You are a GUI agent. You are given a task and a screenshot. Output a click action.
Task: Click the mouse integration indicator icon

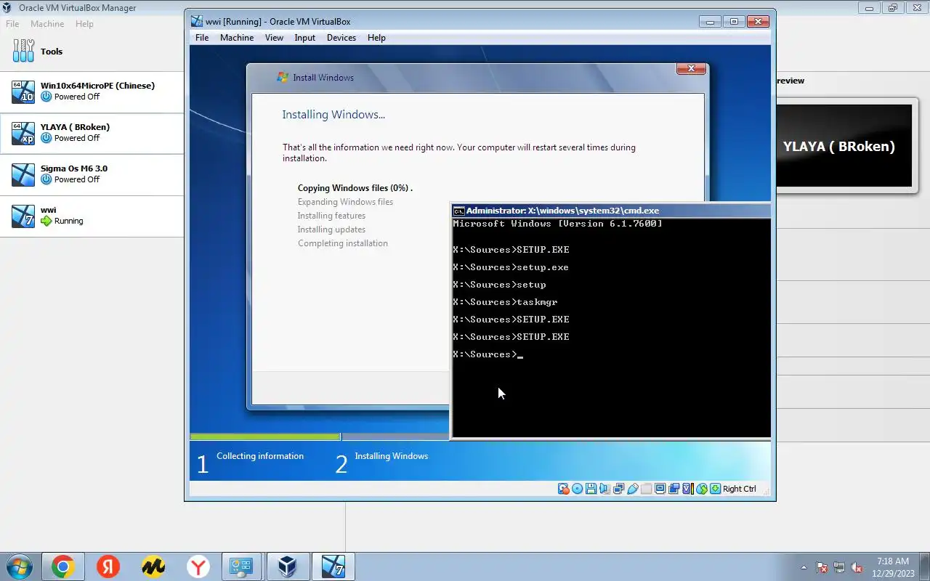pyautogui.click(x=702, y=489)
